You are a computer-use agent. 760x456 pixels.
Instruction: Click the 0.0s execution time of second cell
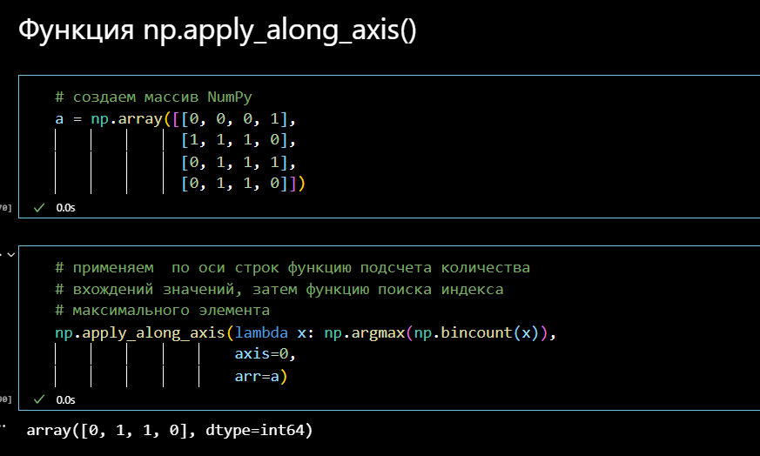coord(66,399)
